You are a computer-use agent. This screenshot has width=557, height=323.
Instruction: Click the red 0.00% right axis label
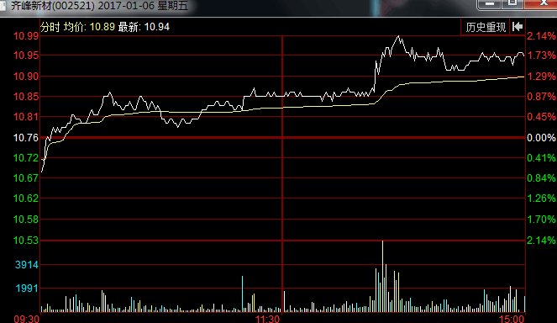(541, 138)
